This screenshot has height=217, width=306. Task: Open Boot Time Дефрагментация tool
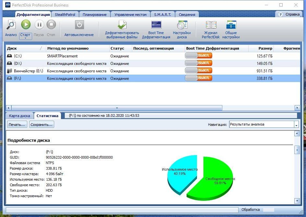coord(156,25)
